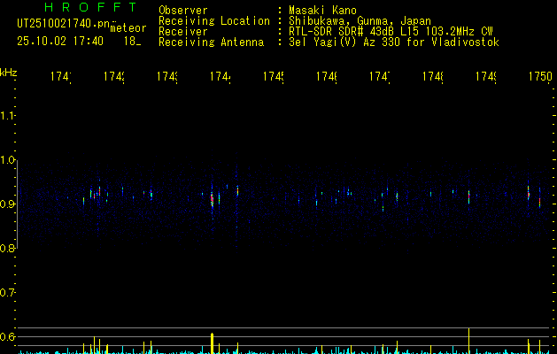Click the 0.6 frequency axis label

[x=7, y=336]
